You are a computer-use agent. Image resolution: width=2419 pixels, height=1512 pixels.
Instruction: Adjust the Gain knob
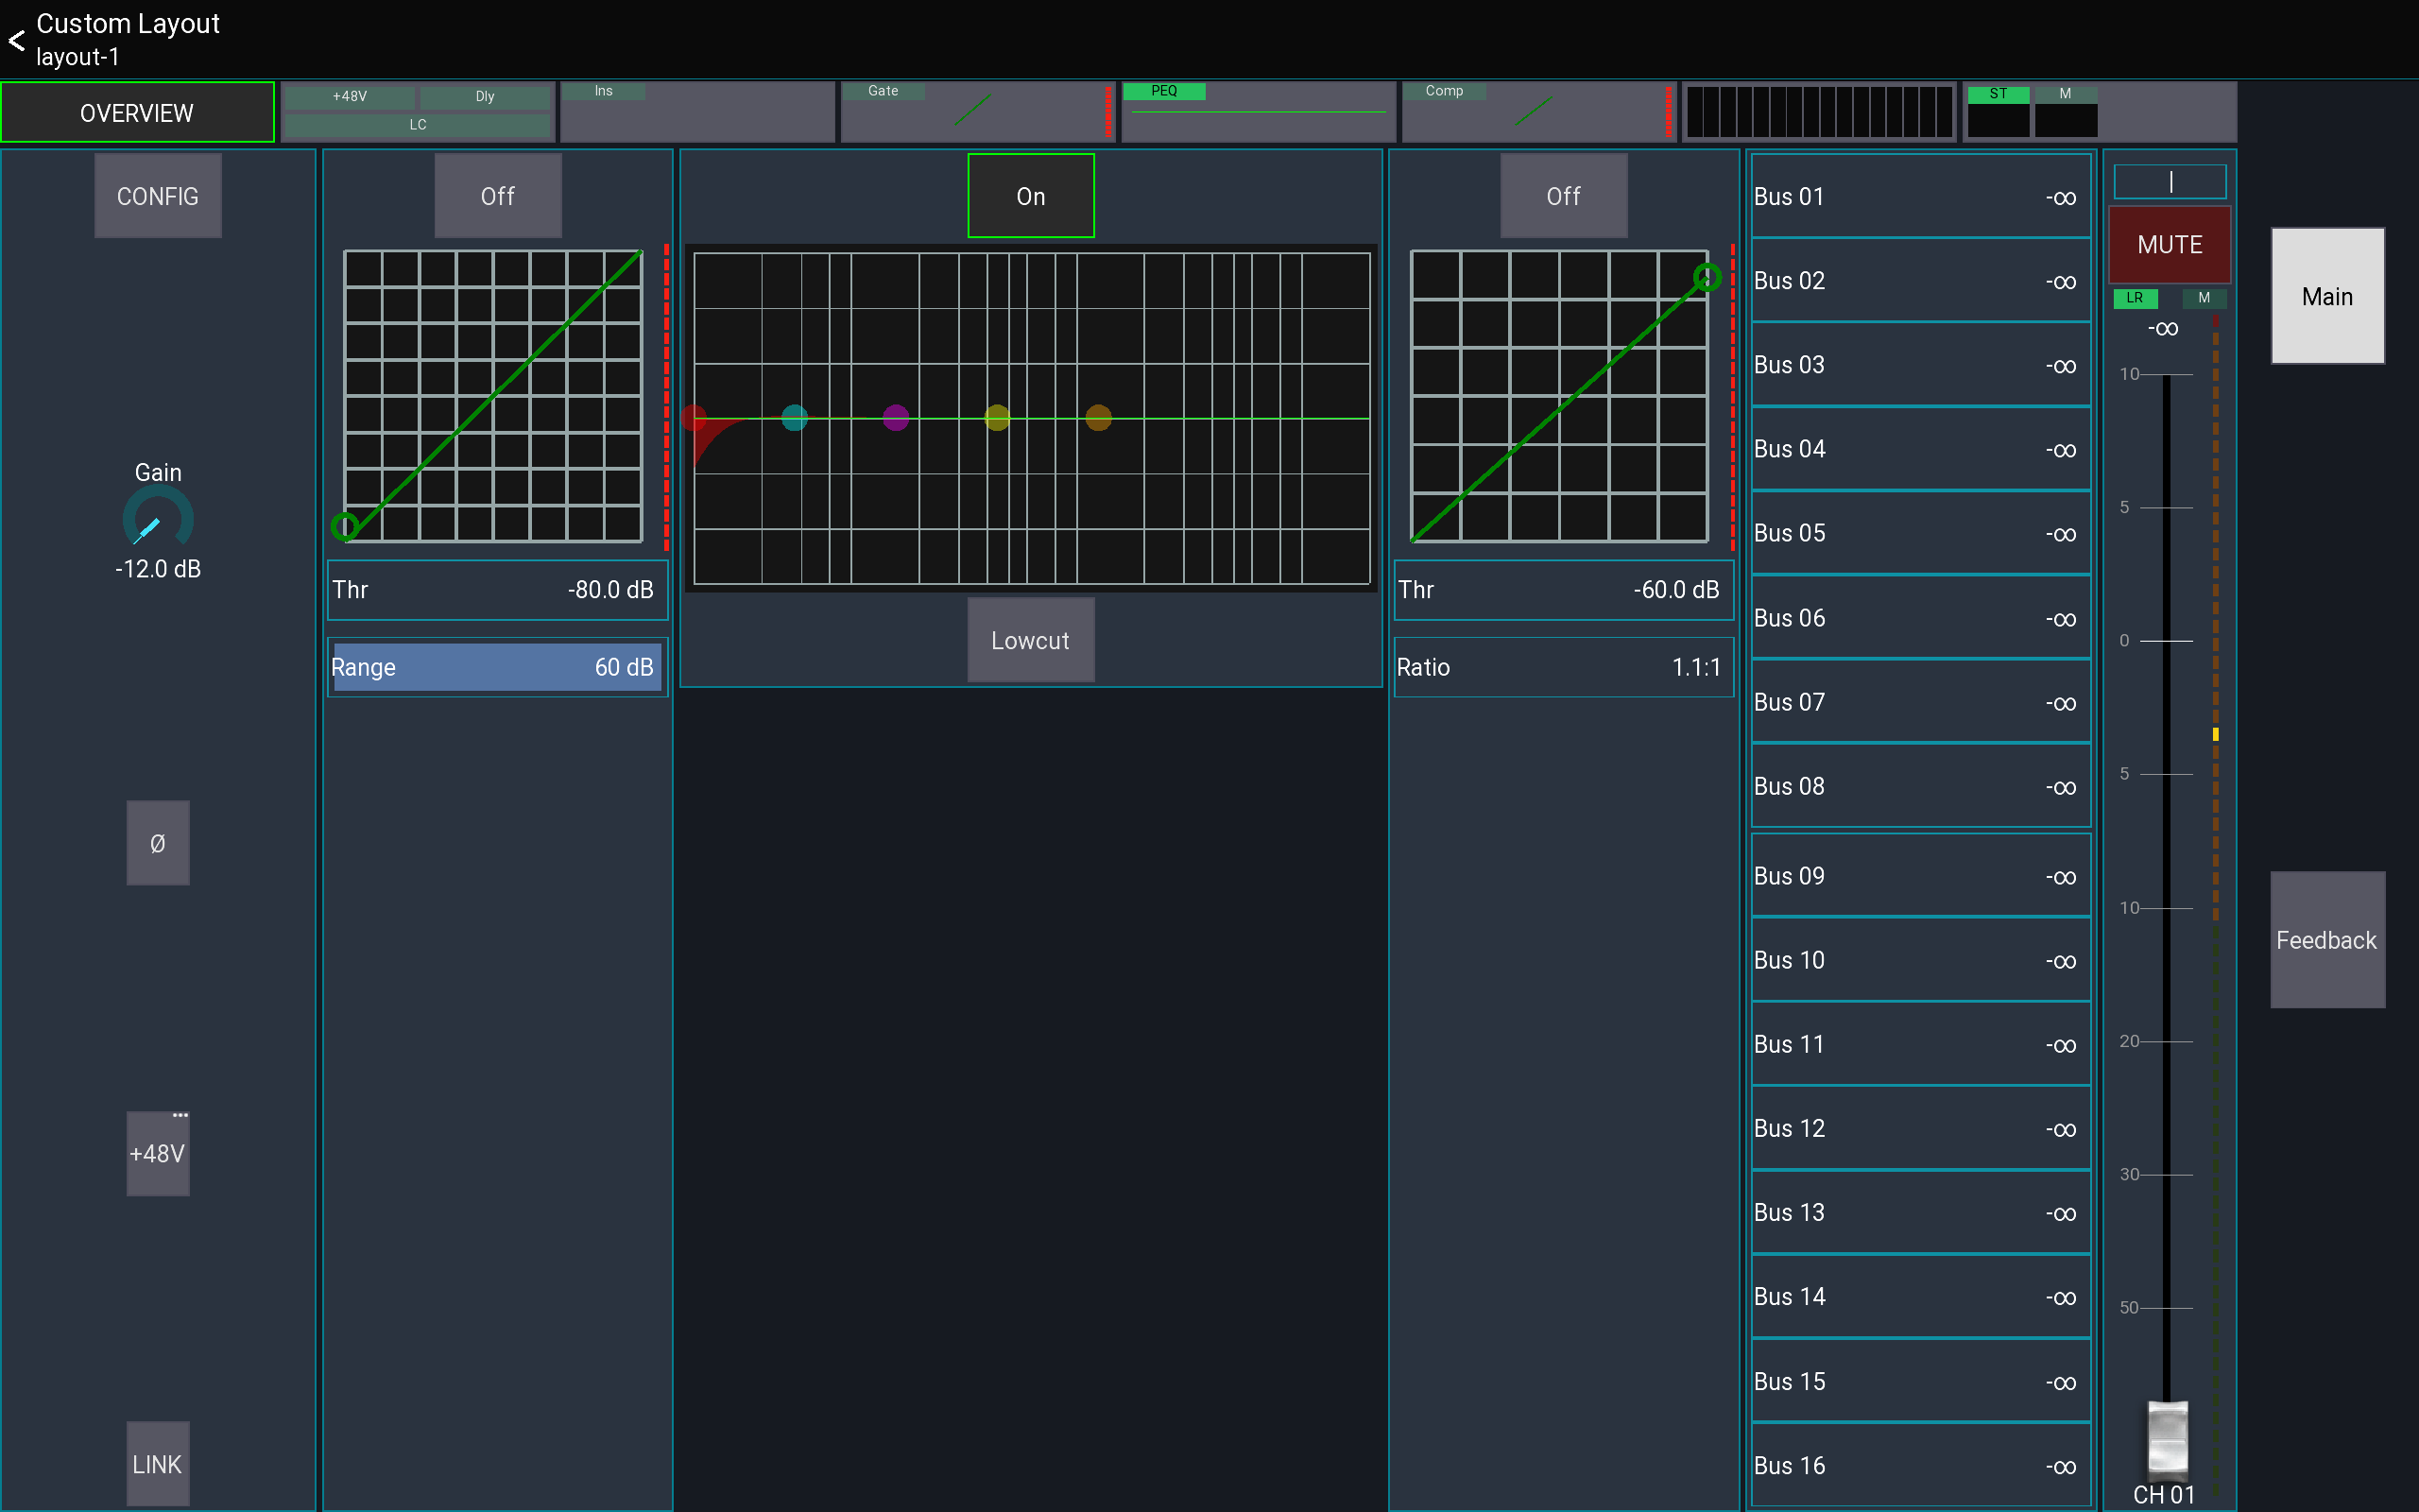click(158, 518)
